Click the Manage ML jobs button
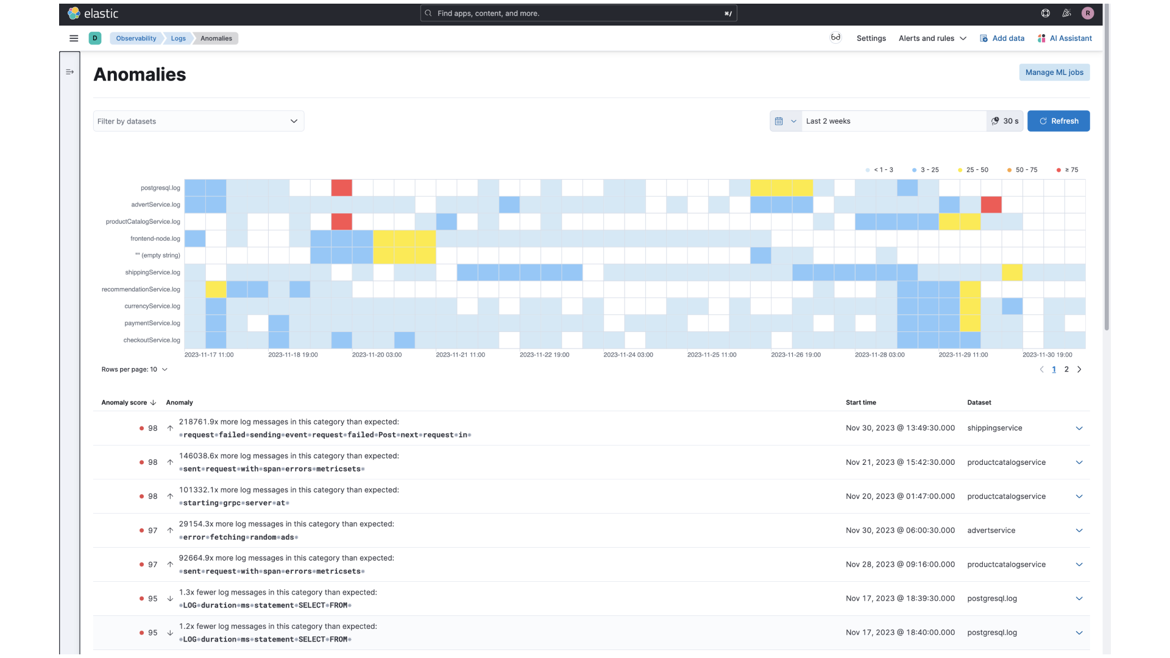Screen dimensions: 1170x658 click(1054, 72)
